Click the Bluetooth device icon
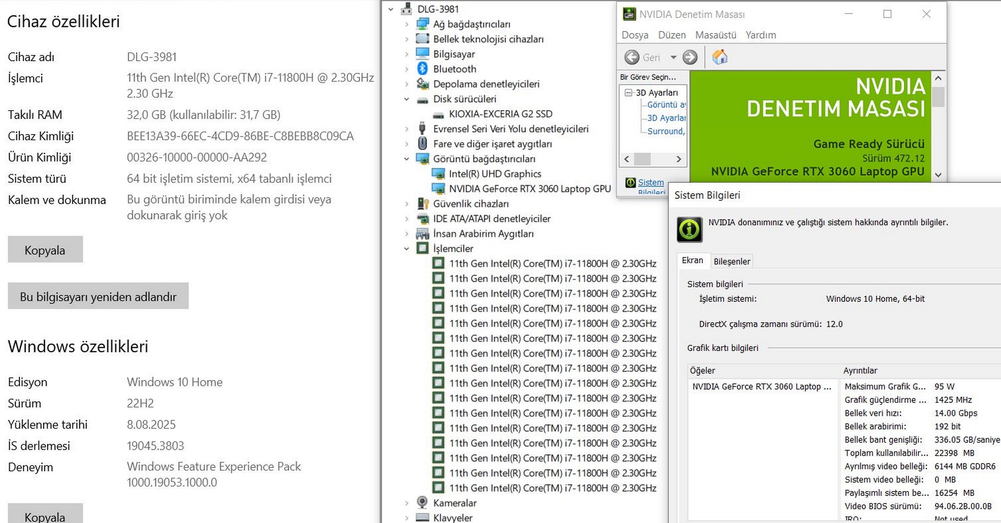The image size is (1001, 523). click(422, 69)
